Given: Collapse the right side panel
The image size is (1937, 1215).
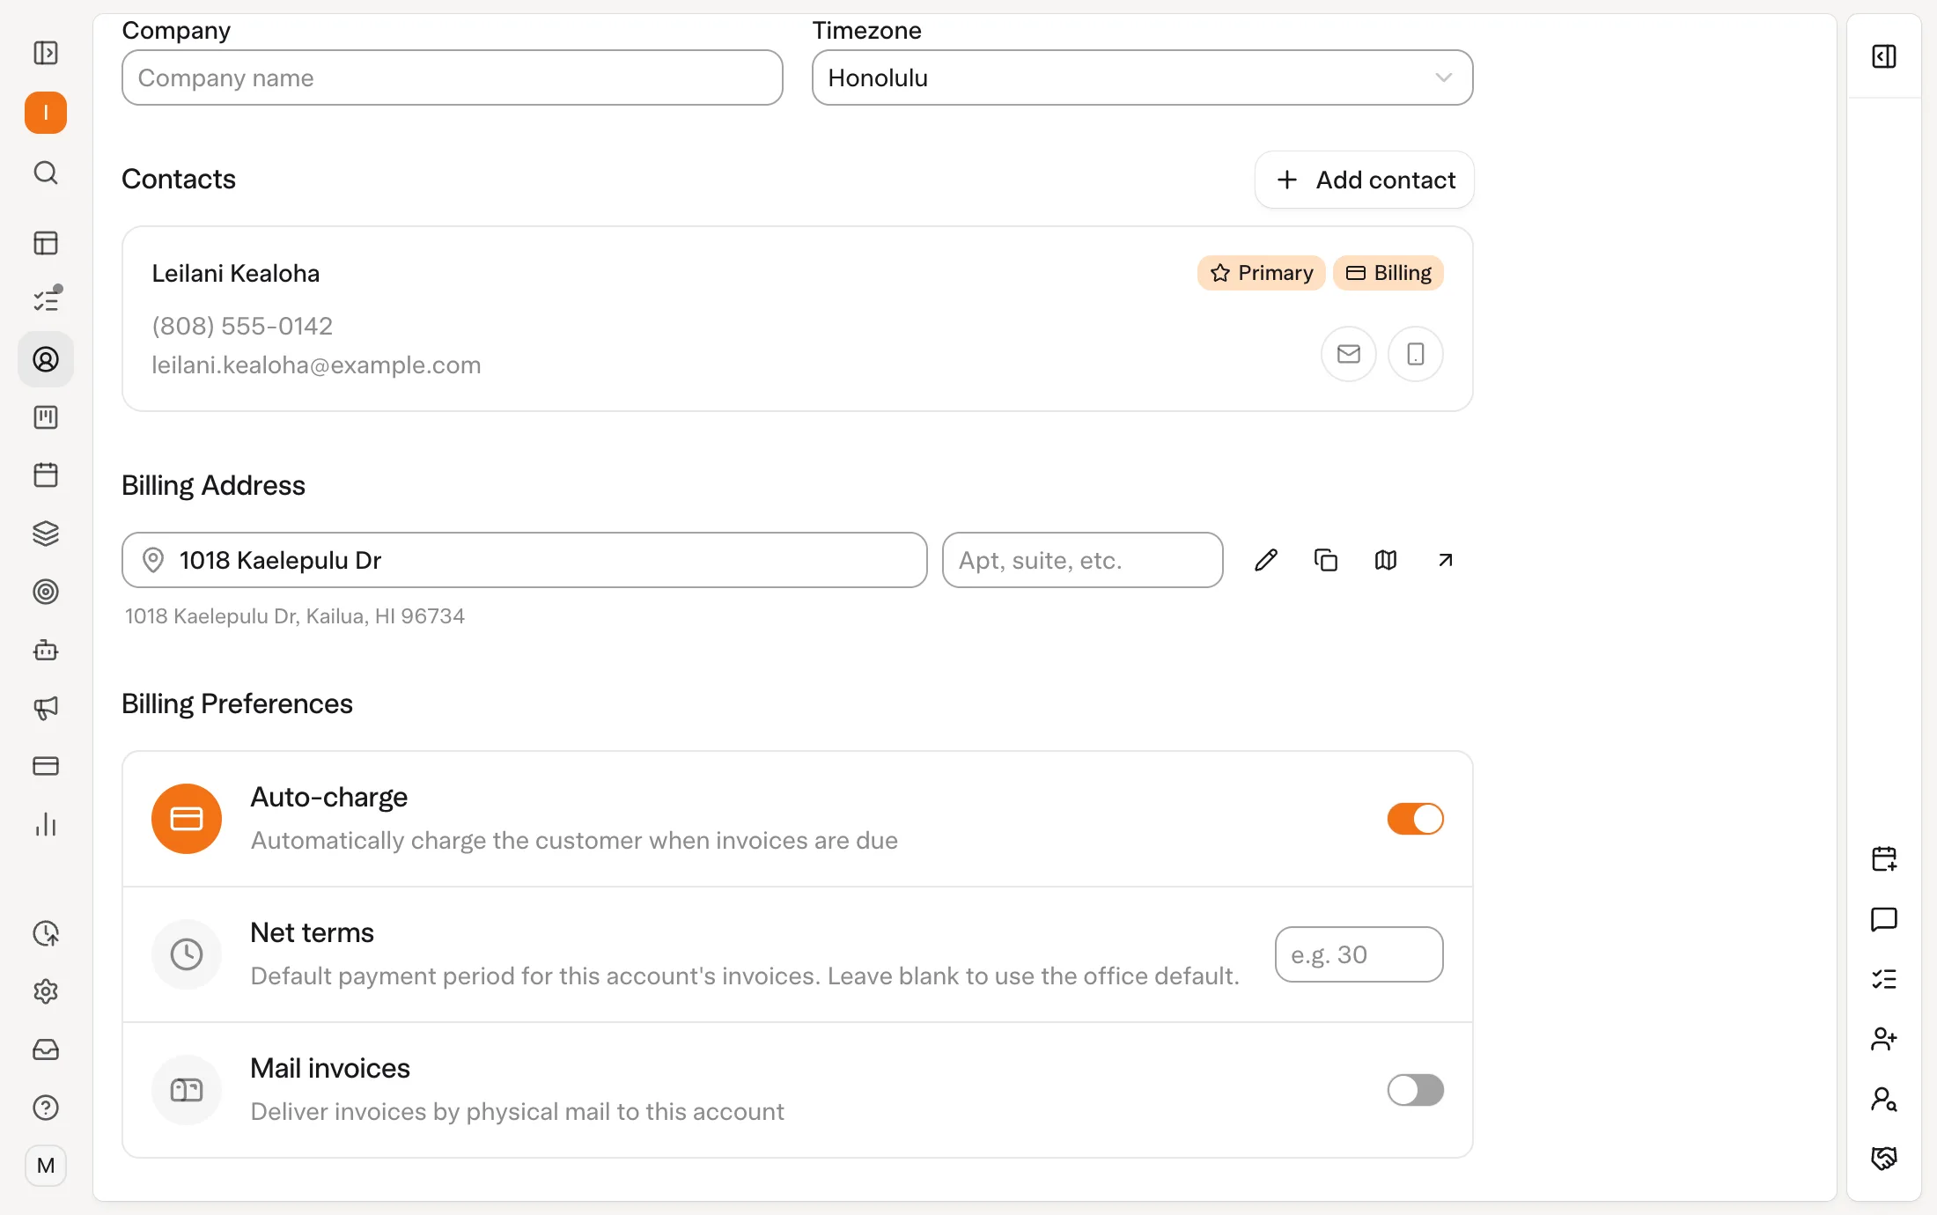Looking at the screenshot, I should pyautogui.click(x=1884, y=56).
